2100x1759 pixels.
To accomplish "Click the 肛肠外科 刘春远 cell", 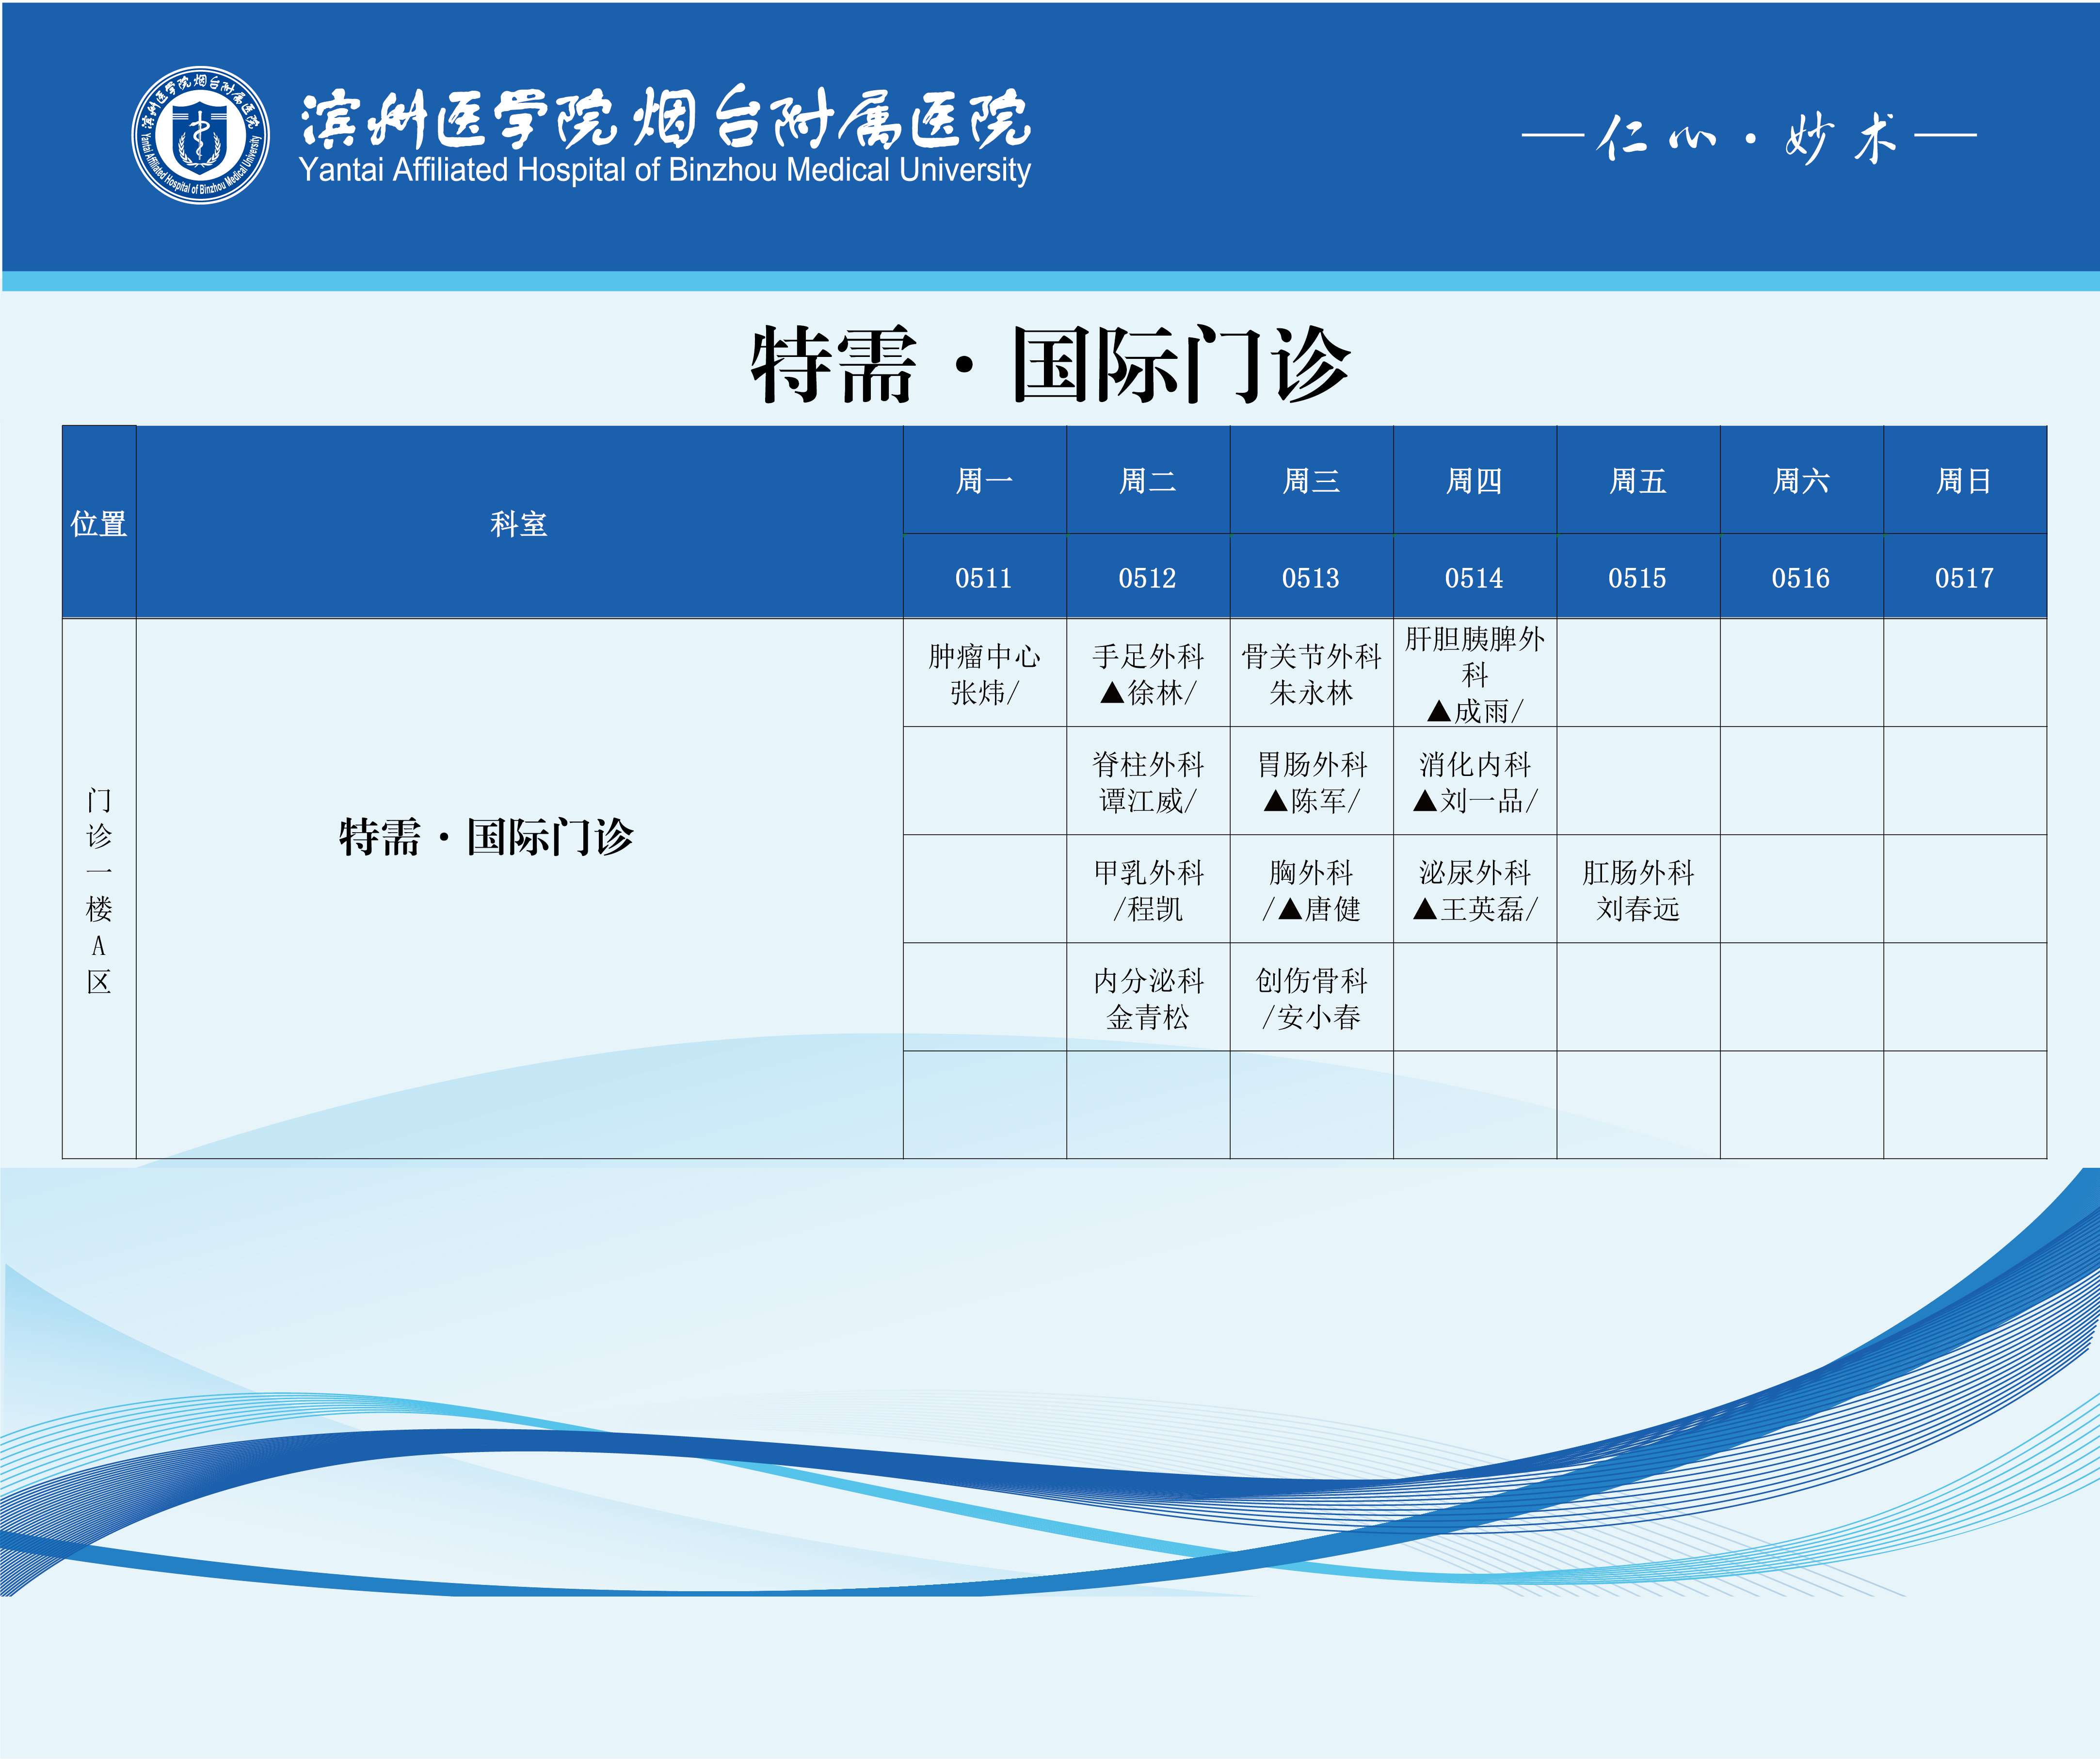I will [x=1637, y=890].
